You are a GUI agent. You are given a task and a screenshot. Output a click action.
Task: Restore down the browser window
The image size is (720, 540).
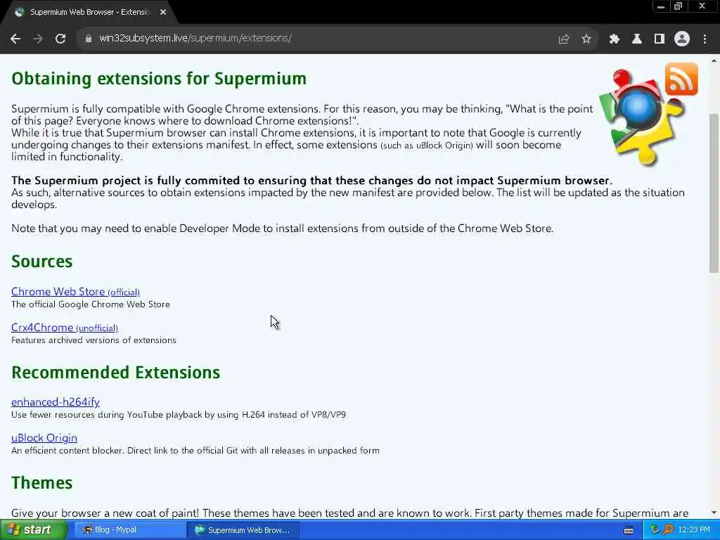[679, 6]
